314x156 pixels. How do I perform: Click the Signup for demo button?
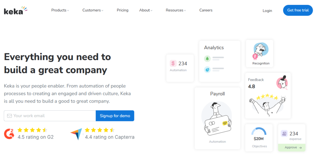coord(115,116)
